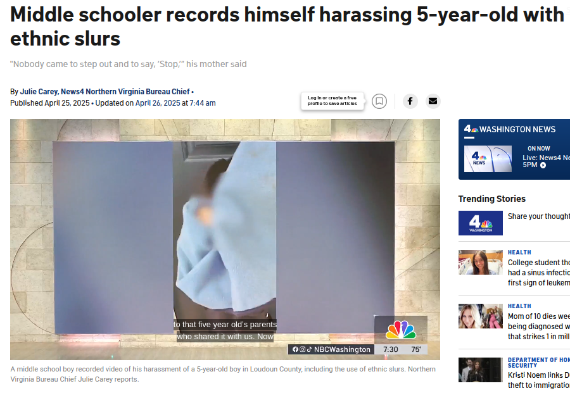Click the NBC4 logo in Washington News header
Screen dimensions: 570x393
[x=471, y=128]
